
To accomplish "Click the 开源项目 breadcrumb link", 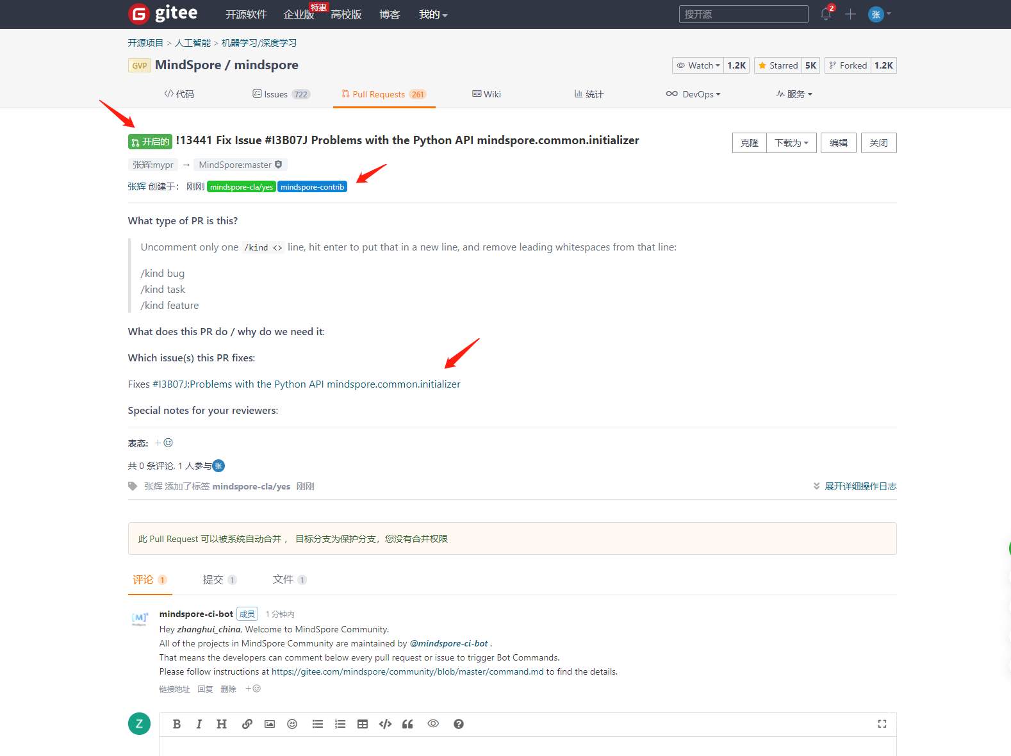I will coord(145,43).
